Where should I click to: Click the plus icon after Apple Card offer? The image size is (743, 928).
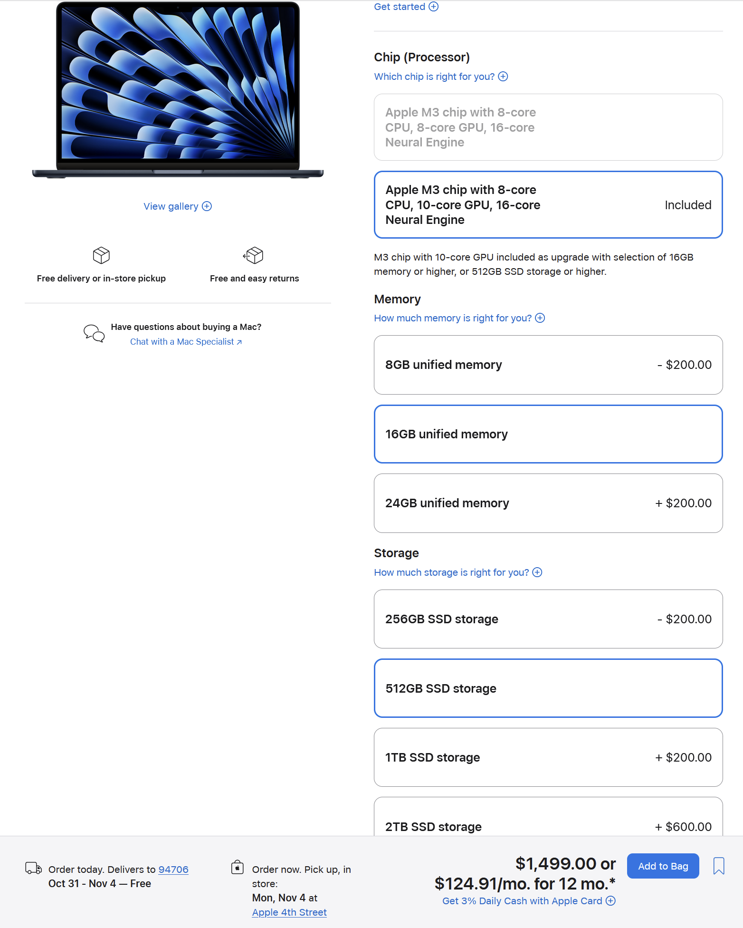click(x=610, y=901)
